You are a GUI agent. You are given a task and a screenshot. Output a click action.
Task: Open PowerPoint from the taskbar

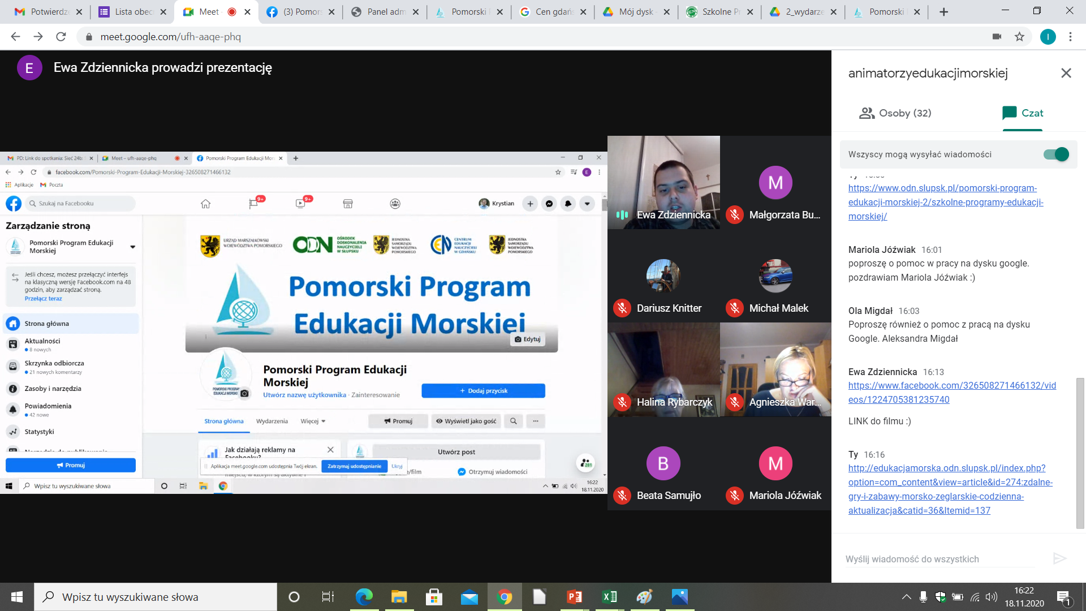[x=574, y=597]
